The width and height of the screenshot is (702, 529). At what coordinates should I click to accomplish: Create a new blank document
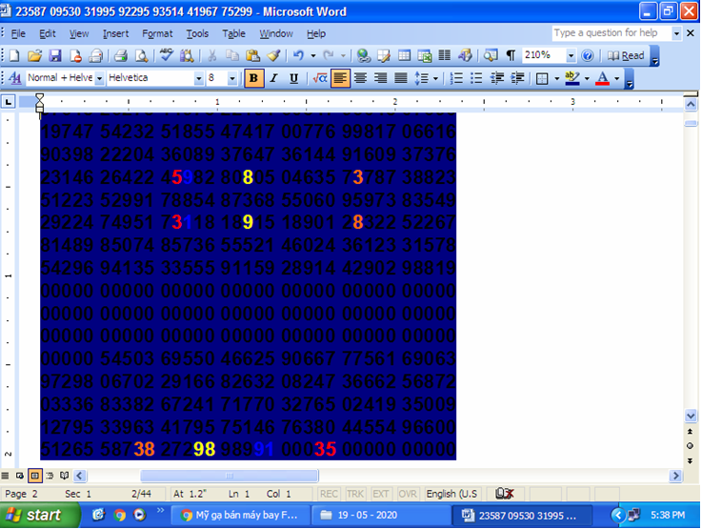coord(14,56)
